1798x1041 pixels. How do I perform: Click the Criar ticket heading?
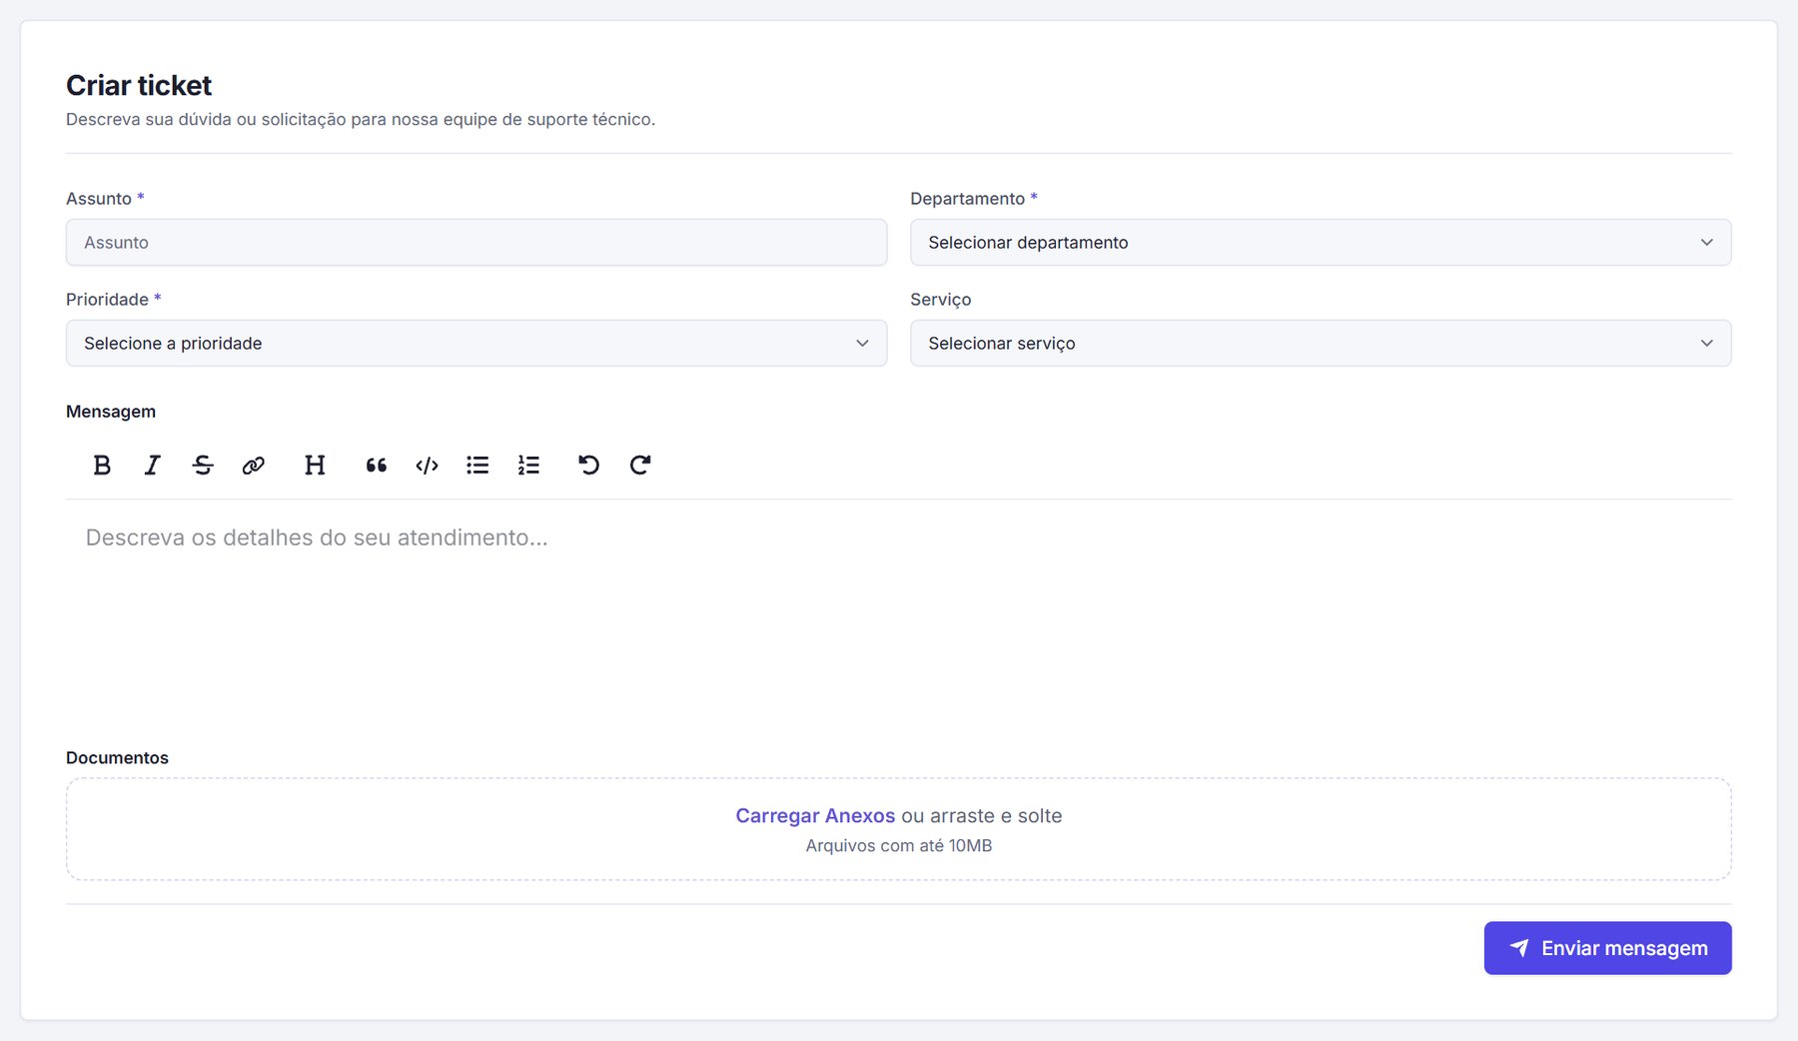(139, 86)
